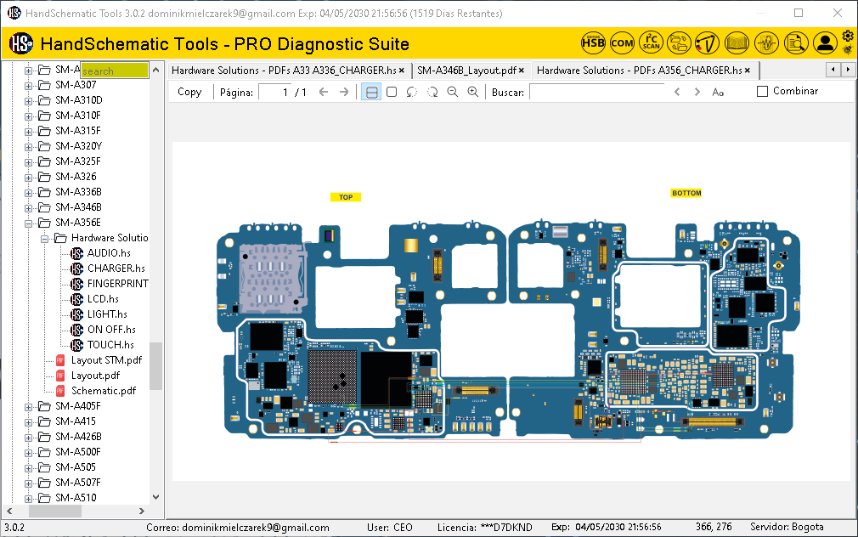858x537 pixels.
Task: Open the document search tool
Action: coord(796,42)
